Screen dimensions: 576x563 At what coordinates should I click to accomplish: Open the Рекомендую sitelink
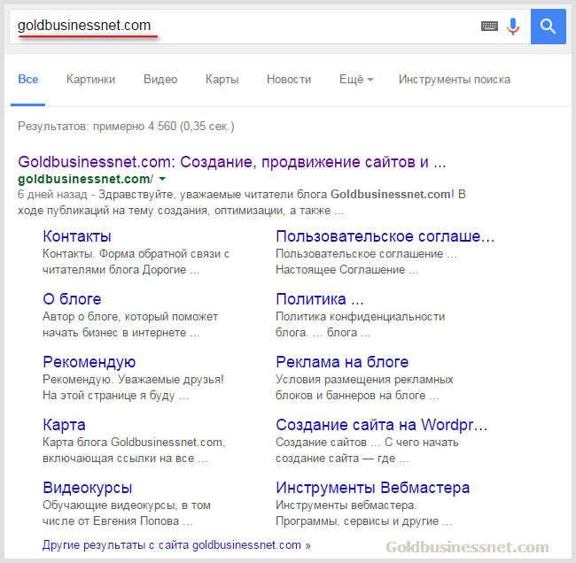[x=90, y=362]
